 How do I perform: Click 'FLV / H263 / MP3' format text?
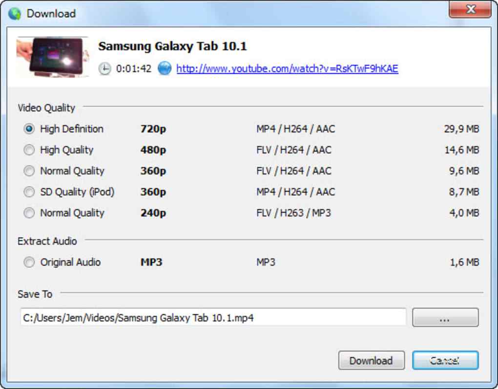(293, 213)
